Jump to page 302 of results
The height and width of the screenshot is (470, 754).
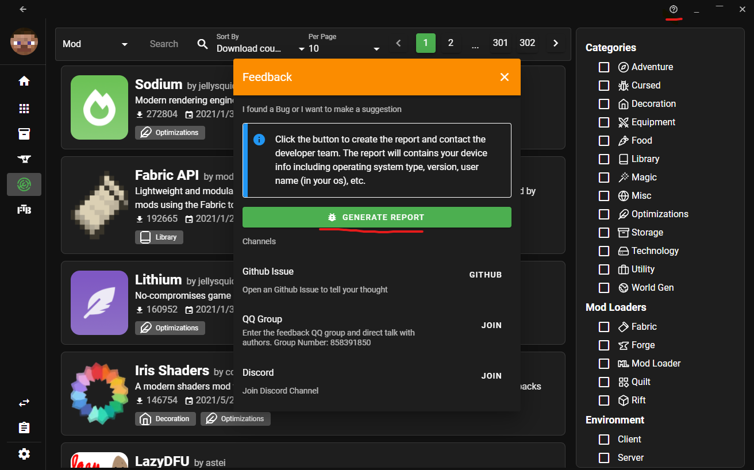click(527, 43)
